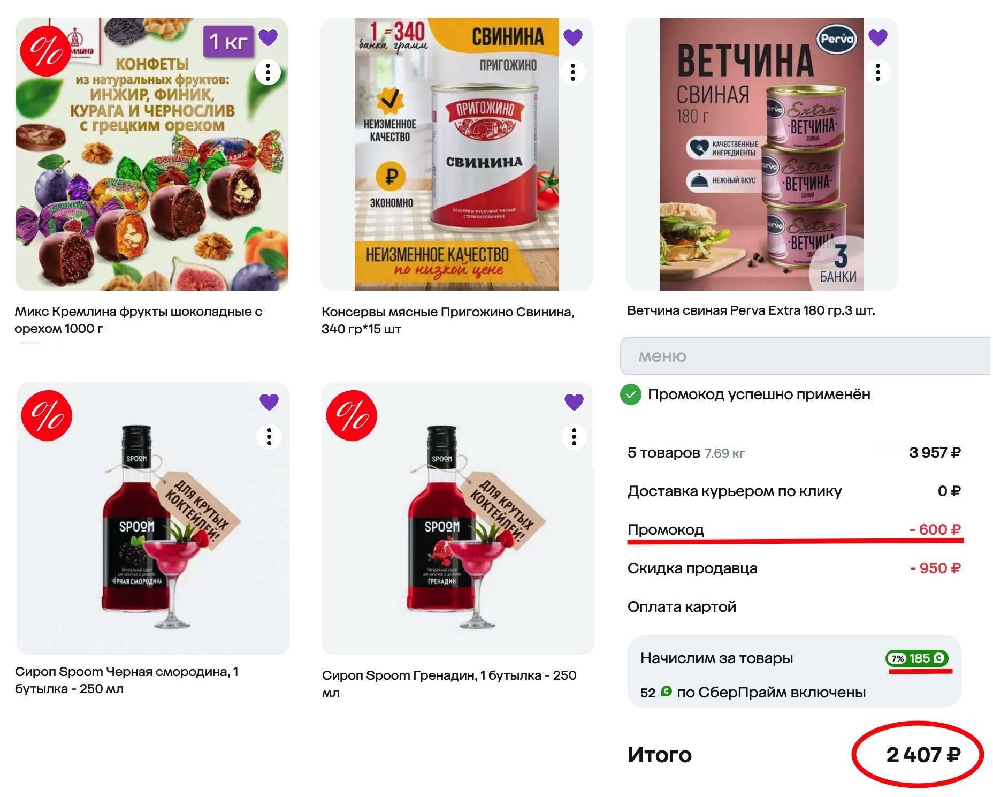Click the Ветчина свиная Perva product image
Screen dimensions: 993x797
pos(762,154)
